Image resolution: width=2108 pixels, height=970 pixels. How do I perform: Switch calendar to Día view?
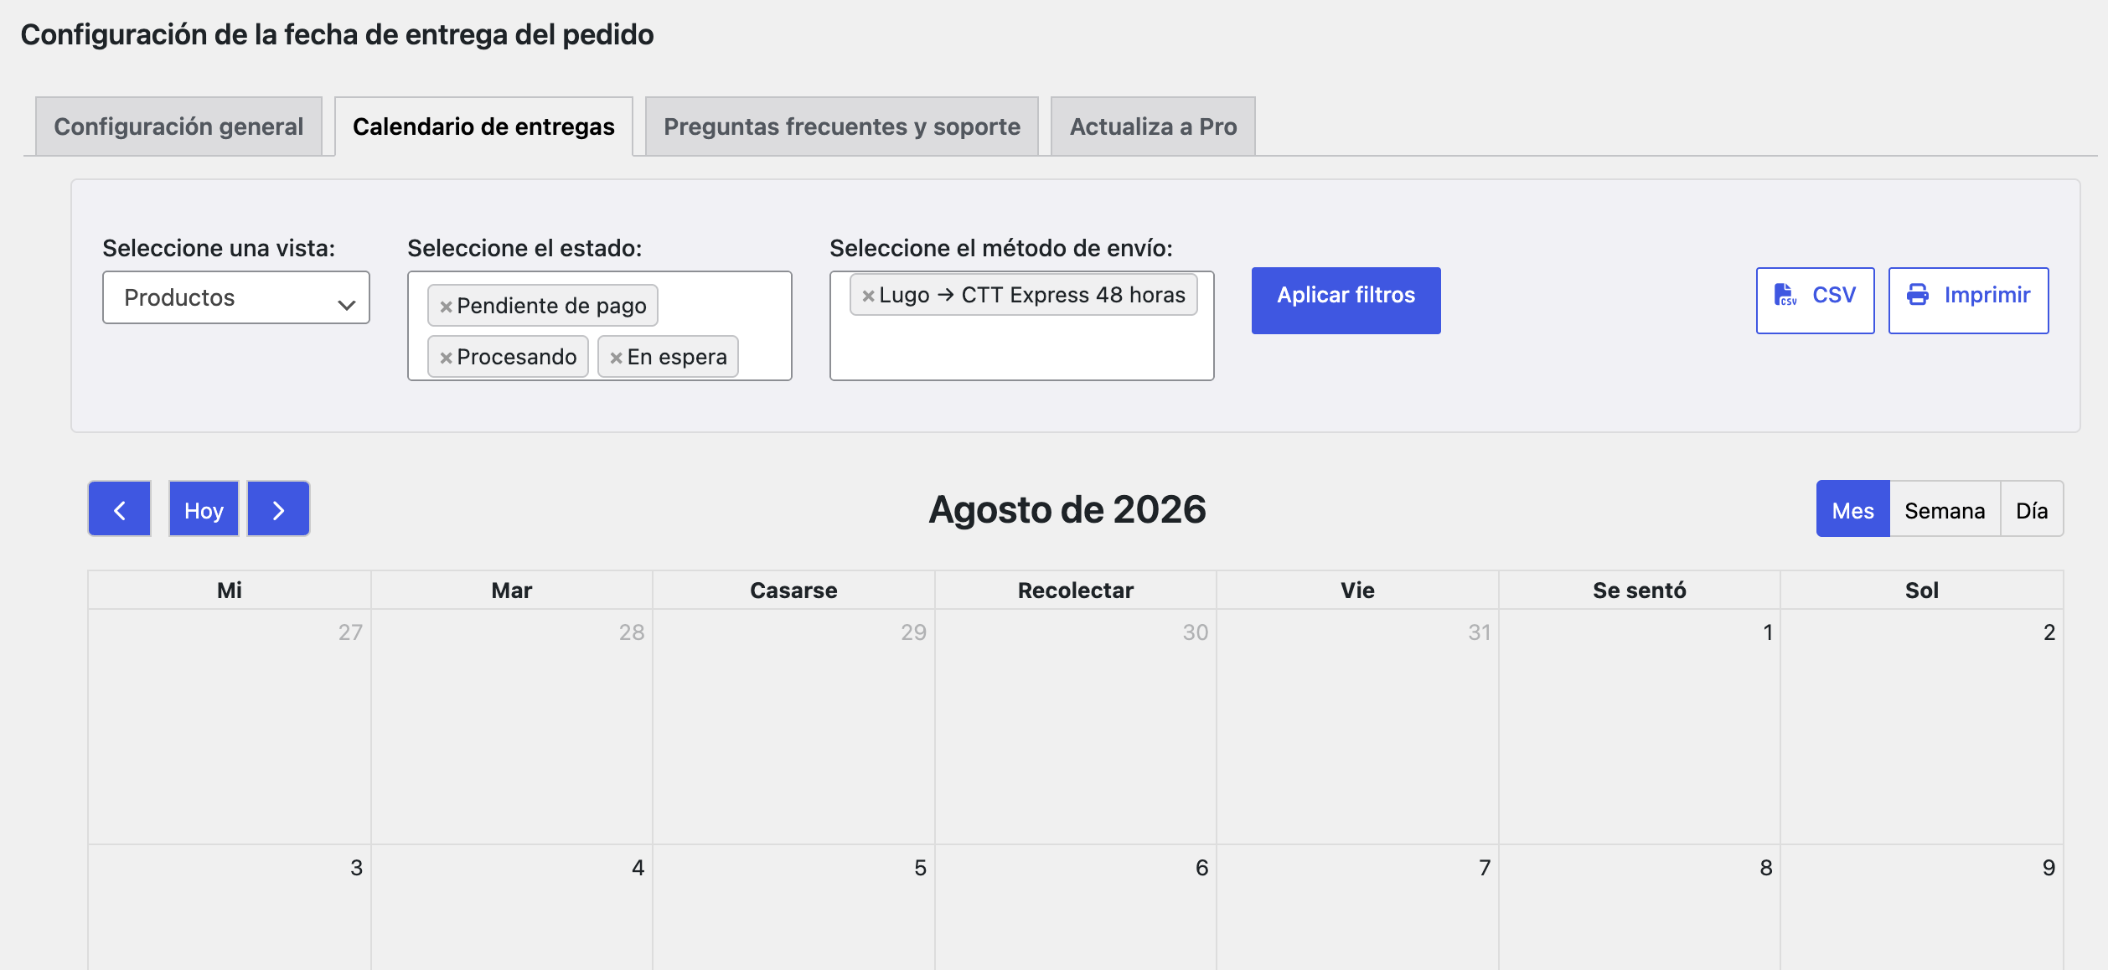click(2032, 509)
